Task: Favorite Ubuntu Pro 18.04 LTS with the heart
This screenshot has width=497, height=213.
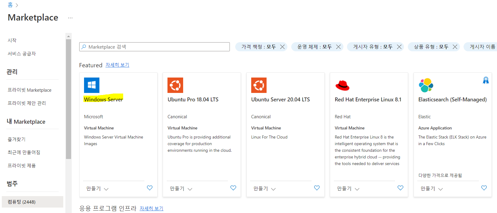Action: [233, 188]
